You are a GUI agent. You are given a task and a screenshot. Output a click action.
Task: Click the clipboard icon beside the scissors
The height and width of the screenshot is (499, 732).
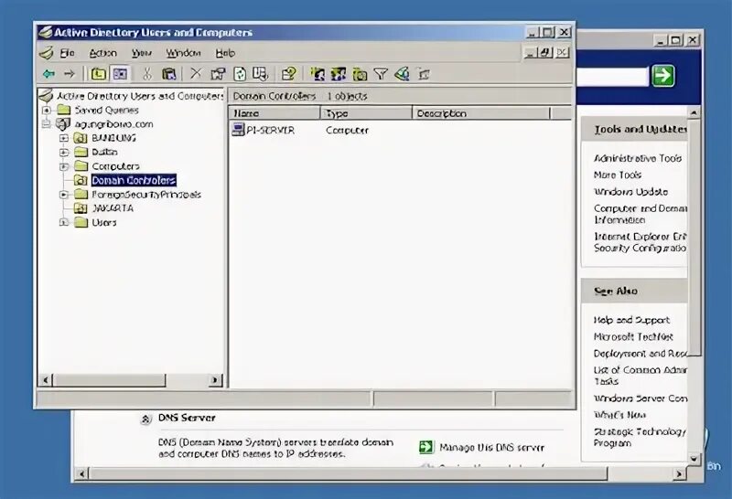pos(168,74)
